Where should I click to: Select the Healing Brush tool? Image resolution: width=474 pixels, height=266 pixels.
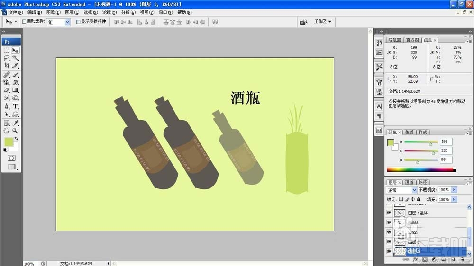[x=7, y=74]
